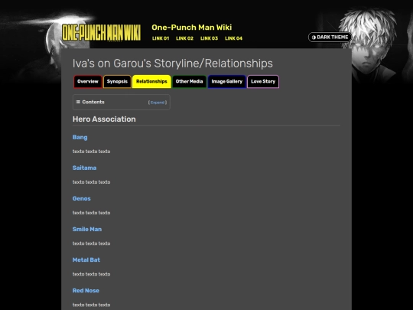Go to the Love Story tab
413x310 pixels.
pyautogui.click(x=263, y=81)
